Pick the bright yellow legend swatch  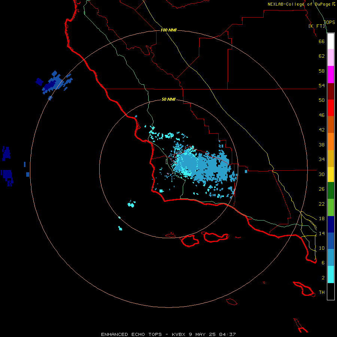coord(331,174)
